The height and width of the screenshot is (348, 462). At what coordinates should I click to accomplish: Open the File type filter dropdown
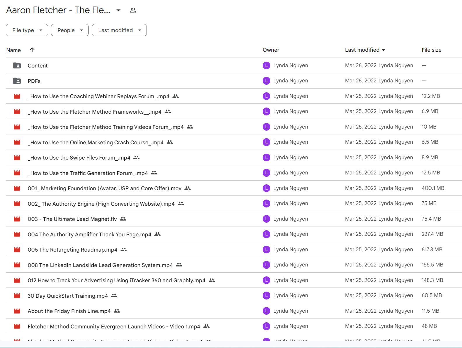27,30
